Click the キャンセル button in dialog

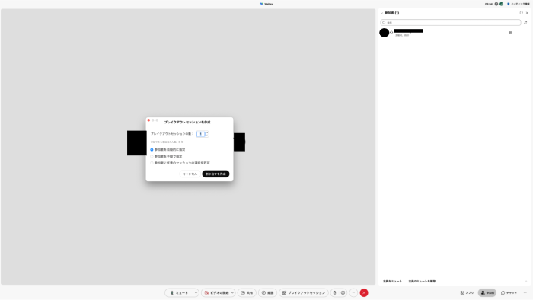pos(190,174)
